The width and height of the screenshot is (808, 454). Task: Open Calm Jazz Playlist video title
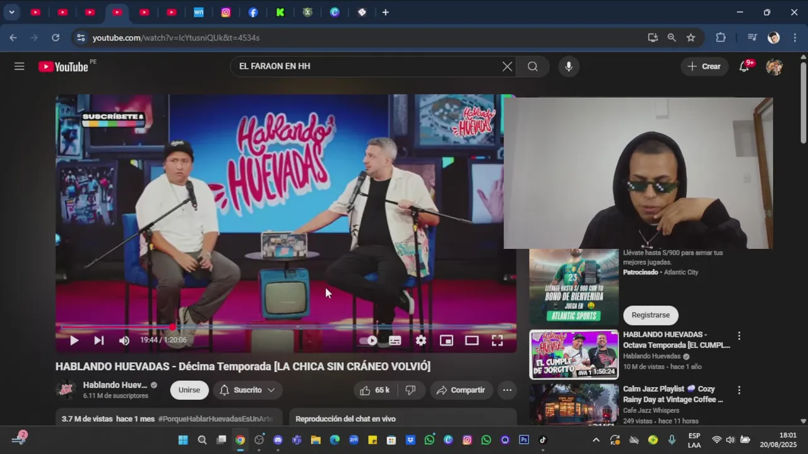tap(673, 395)
